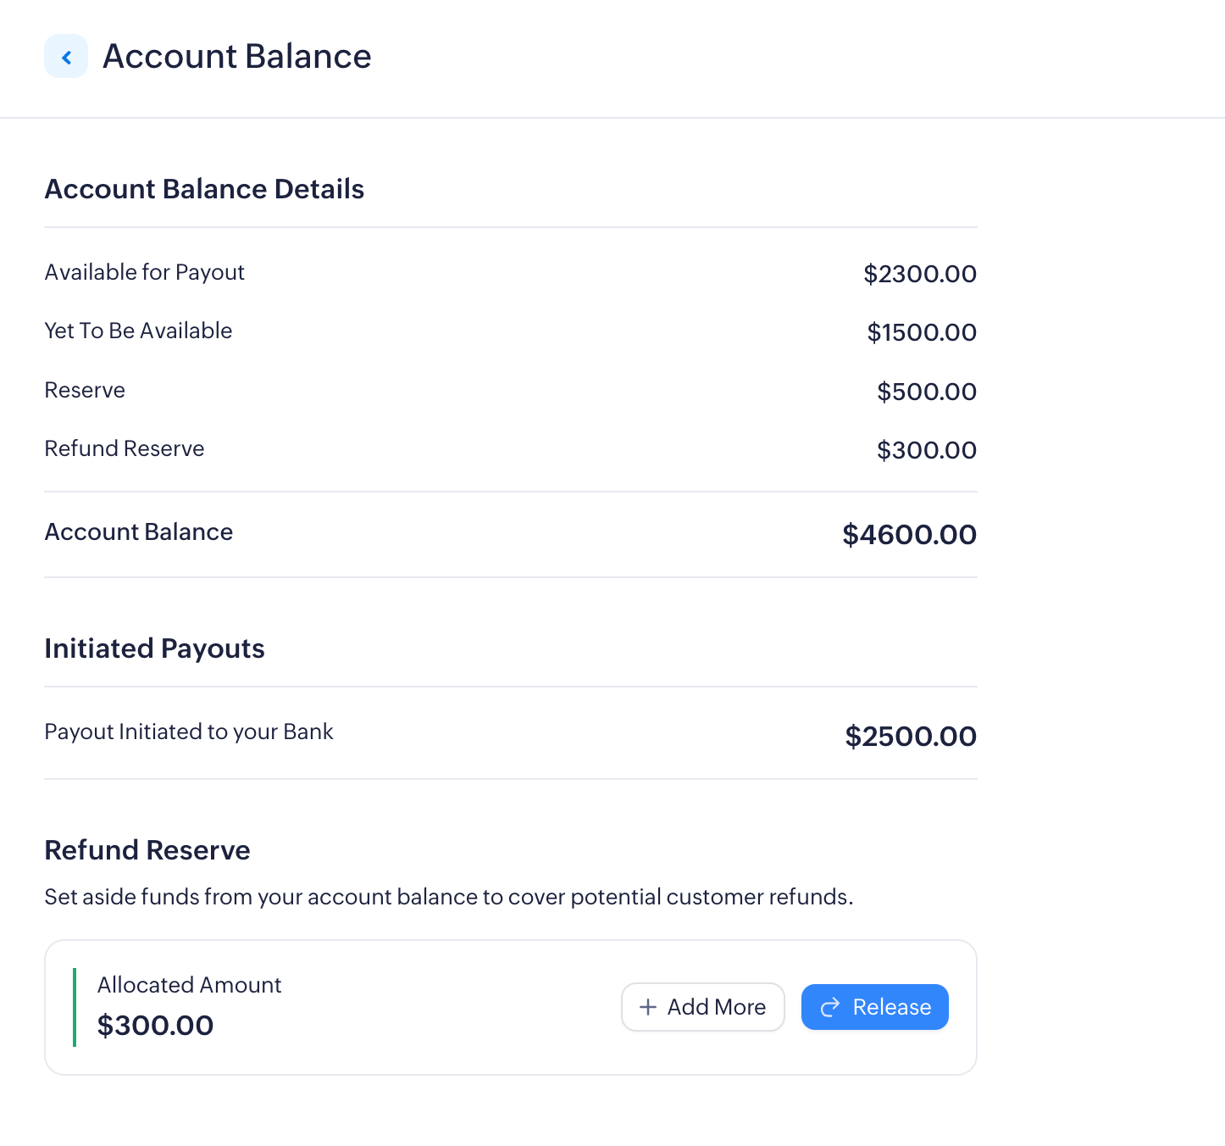Screen dimensions: 1225x1146
Task: Click the $2500.00 initiated payout amount
Action: 910,737
